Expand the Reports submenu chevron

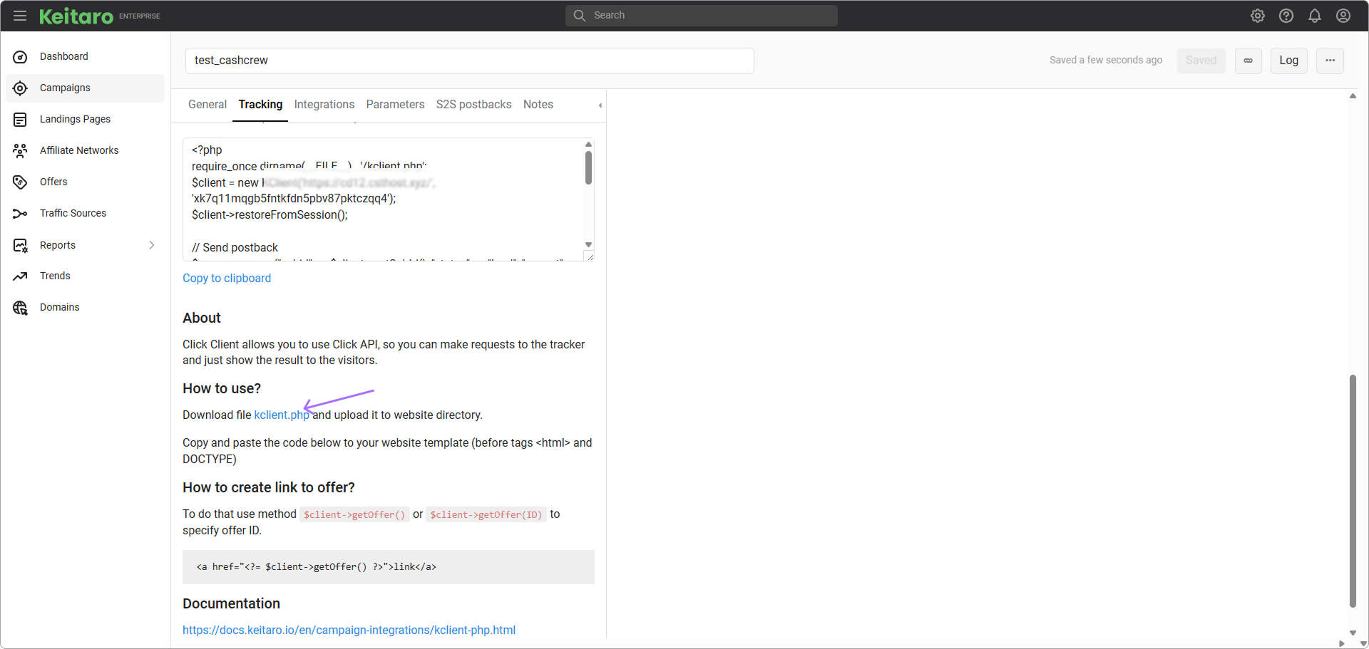tap(151, 245)
